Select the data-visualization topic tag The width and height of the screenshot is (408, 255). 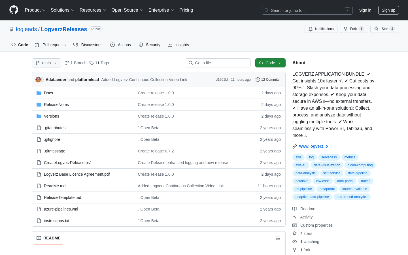327,165
